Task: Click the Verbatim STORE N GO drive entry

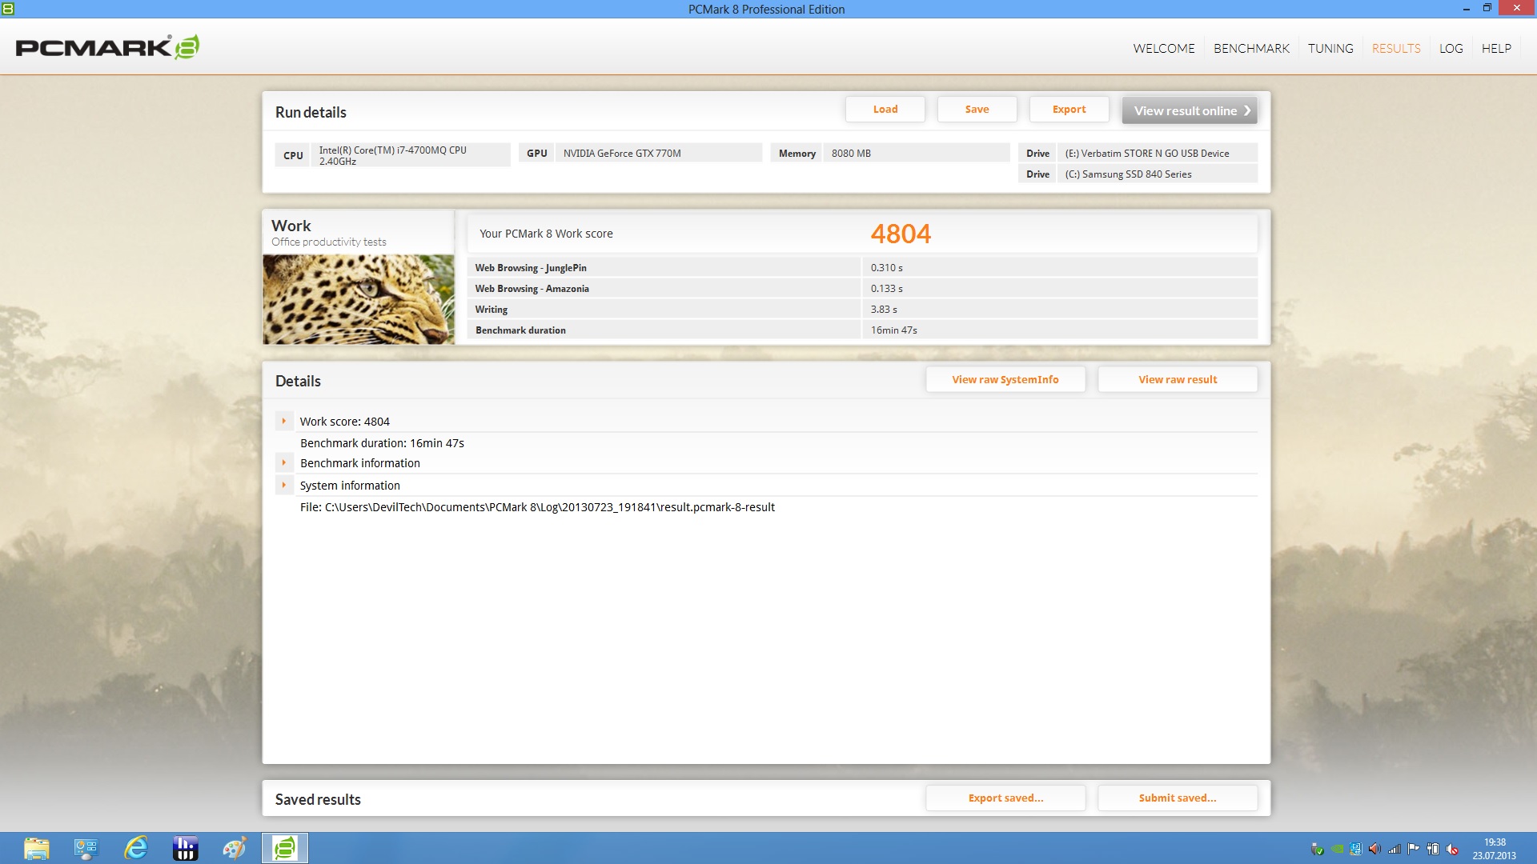Action: [1157, 153]
